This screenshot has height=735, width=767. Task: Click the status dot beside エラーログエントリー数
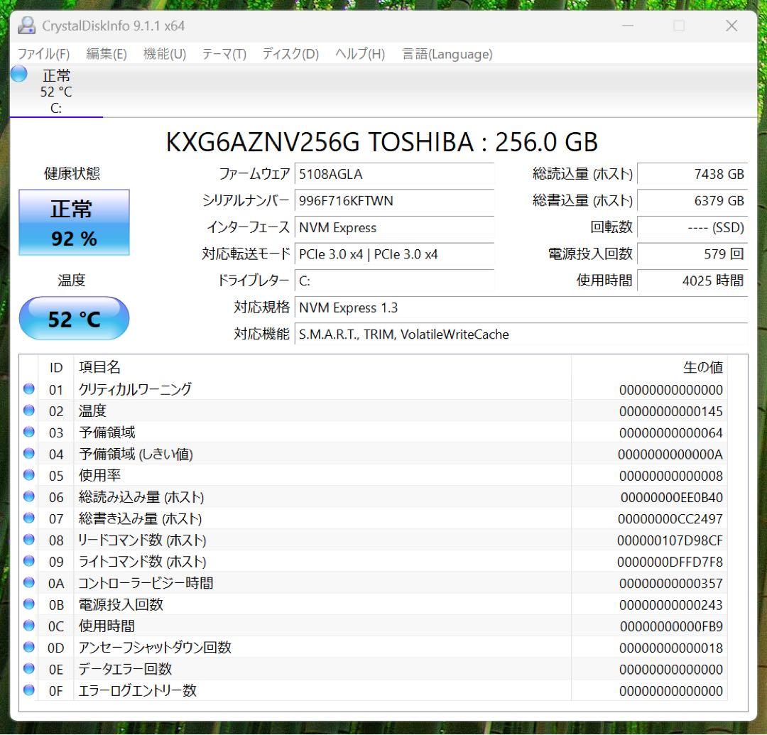28,690
